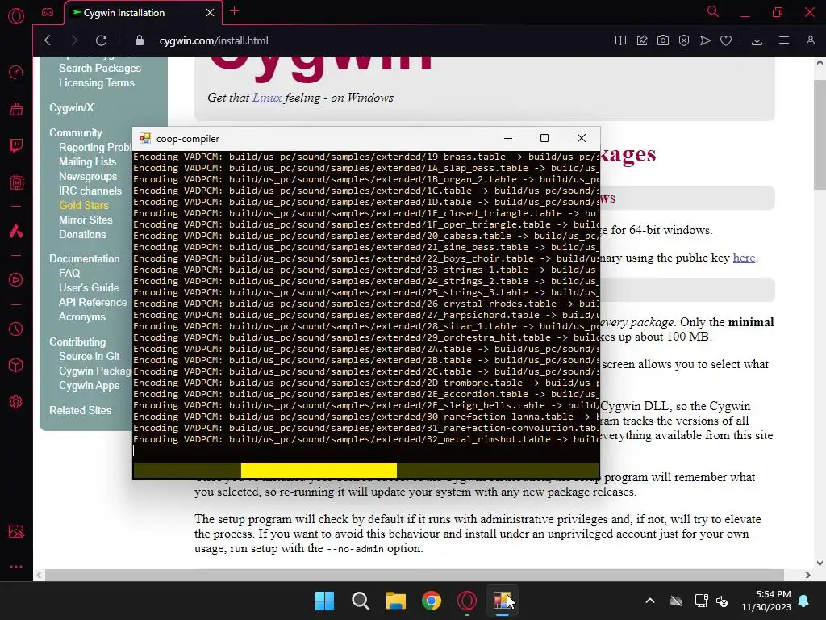Open reader mode book icon

point(620,40)
